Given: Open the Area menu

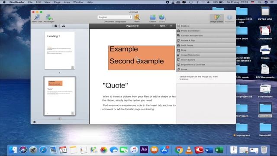Looking at the screenshot, I should click(x=67, y=2).
